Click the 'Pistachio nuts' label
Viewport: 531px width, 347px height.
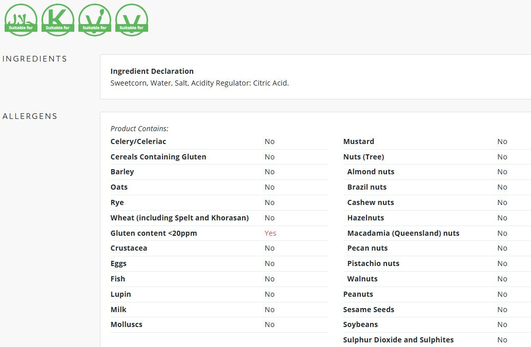[373, 263]
